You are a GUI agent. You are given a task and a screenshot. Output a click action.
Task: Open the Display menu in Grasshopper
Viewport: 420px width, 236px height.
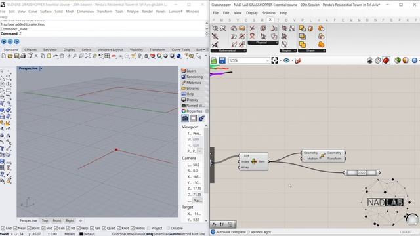point(252,13)
